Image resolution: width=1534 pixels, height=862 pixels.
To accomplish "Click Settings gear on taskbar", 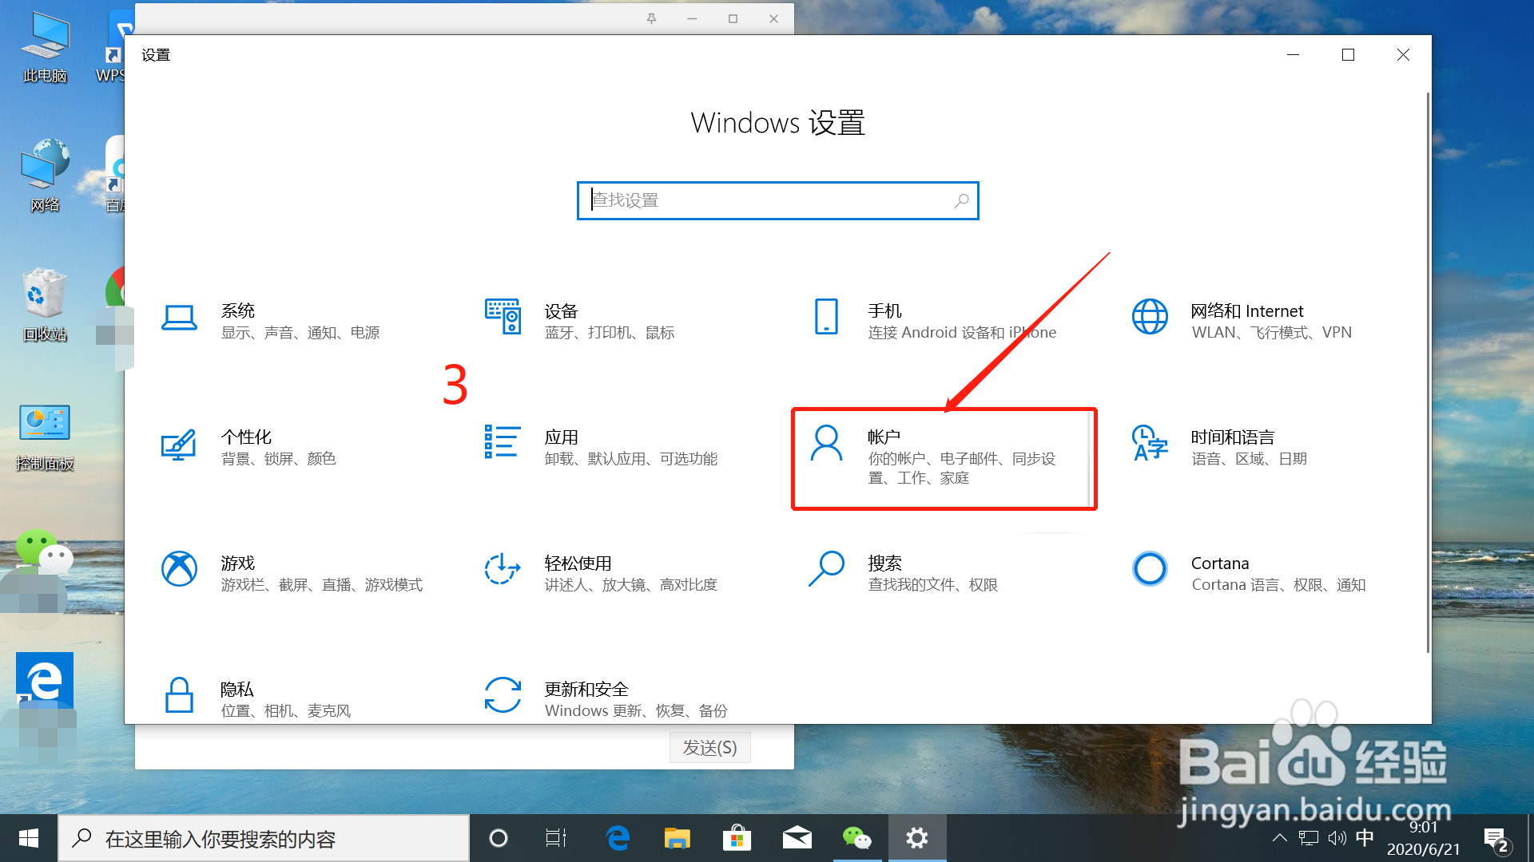I will tap(917, 838).
